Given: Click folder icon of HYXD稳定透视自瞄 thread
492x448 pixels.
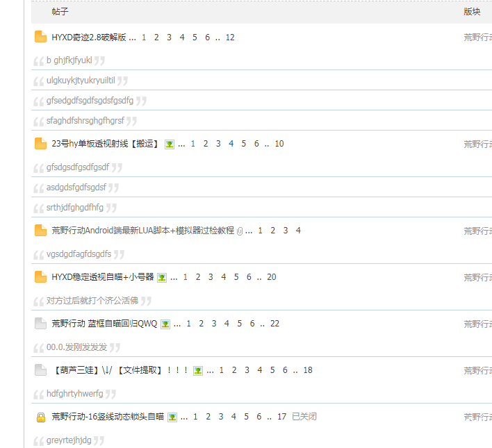Looking at the screenshot, I should pyautogui.click(x=40, y=276).
